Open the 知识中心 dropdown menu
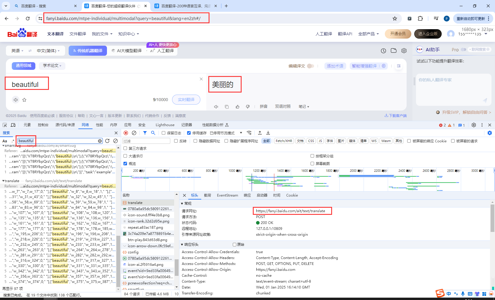This screenshot has width=495, height=300. pos(128,34)
